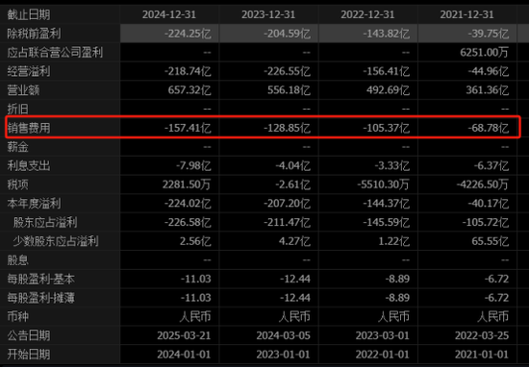Screen dimensions: 529x368
Task: Click the 应占联合营公司盈利 row label
Action: (x=56, y=53)
